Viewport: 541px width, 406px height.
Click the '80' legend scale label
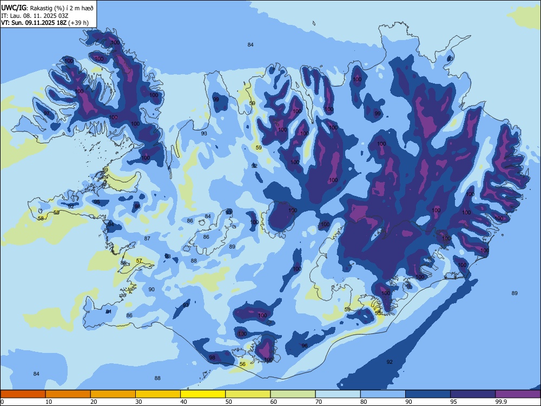364,402
